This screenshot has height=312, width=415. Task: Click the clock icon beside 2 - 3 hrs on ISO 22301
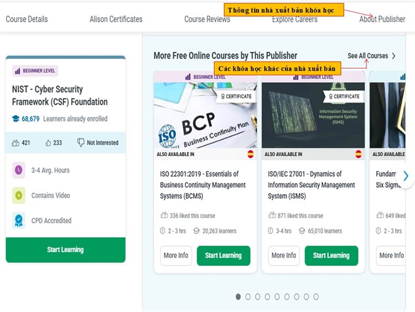click(163, 231)
